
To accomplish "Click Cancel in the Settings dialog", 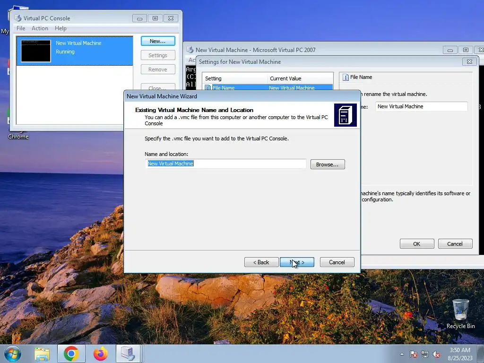I will pos(455,244).
